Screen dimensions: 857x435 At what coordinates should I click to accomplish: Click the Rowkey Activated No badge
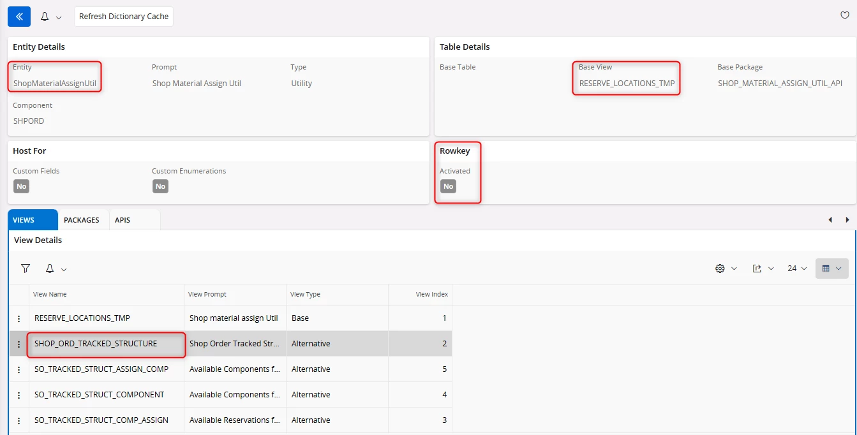pos(449,186)
